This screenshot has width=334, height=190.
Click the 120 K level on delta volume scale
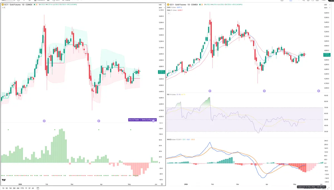coord(161,129)
